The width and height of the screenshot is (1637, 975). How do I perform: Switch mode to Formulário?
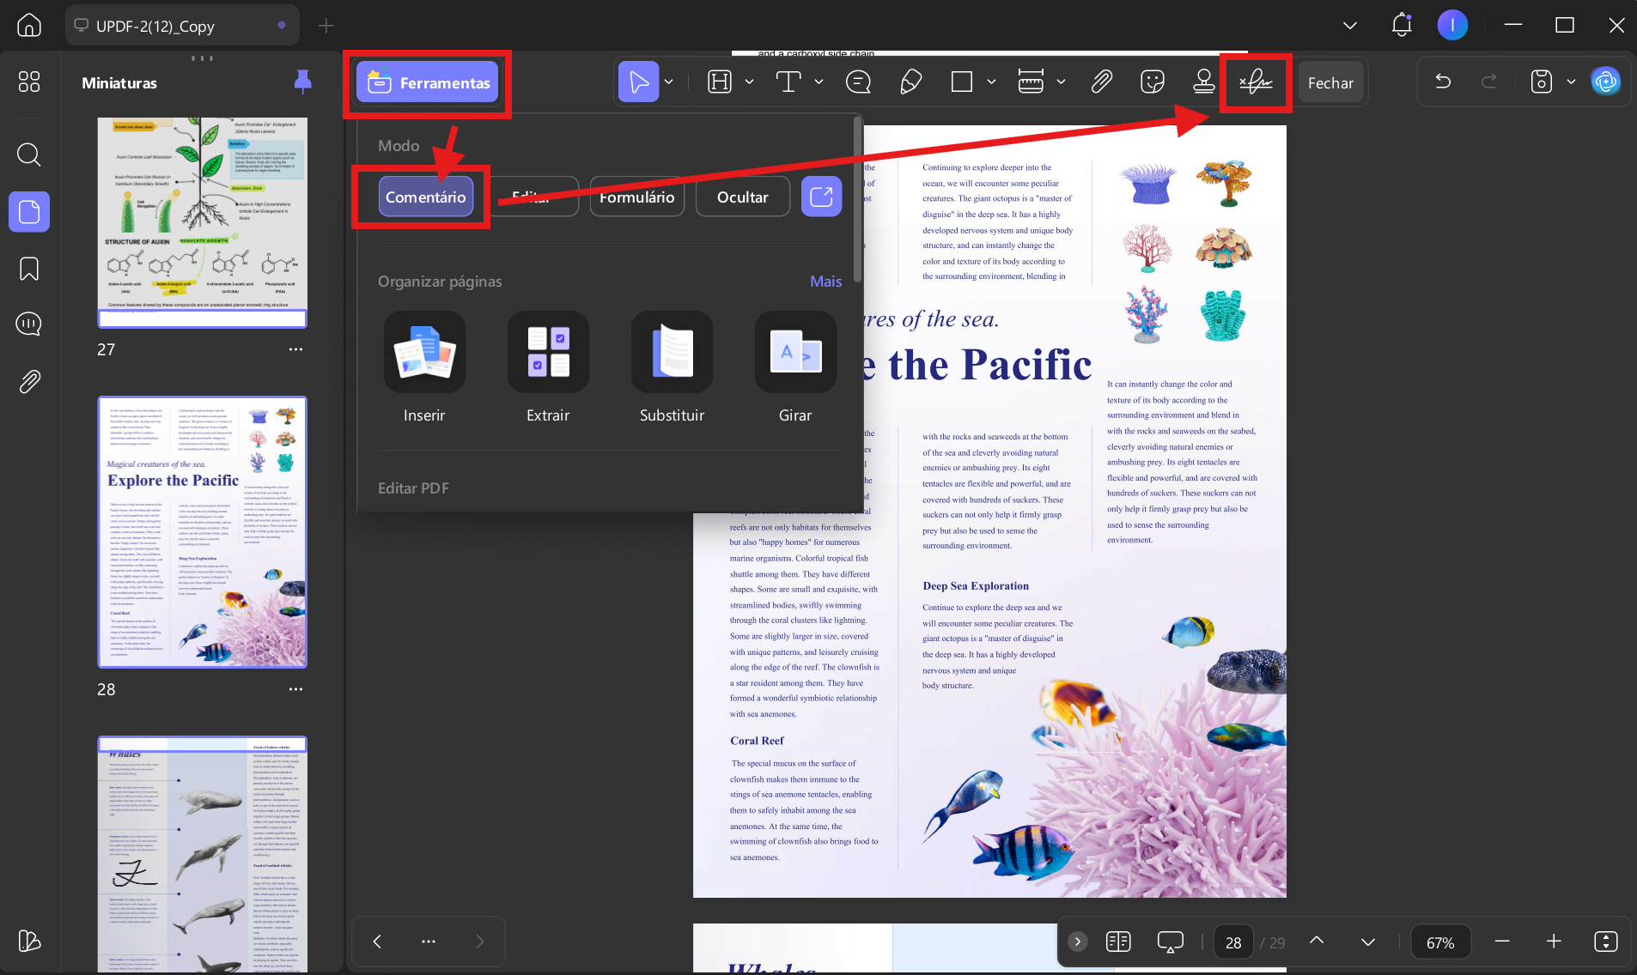pyautogui.click(x=636, y=197)
